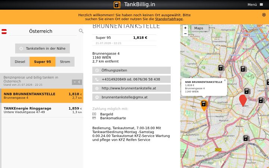Click the Bargeld payment label

(x=106, y=114)
